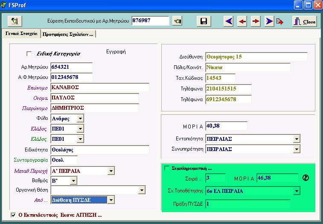Go to next record with red right arrow
323x224 pixels.
[x=256, y=21]
